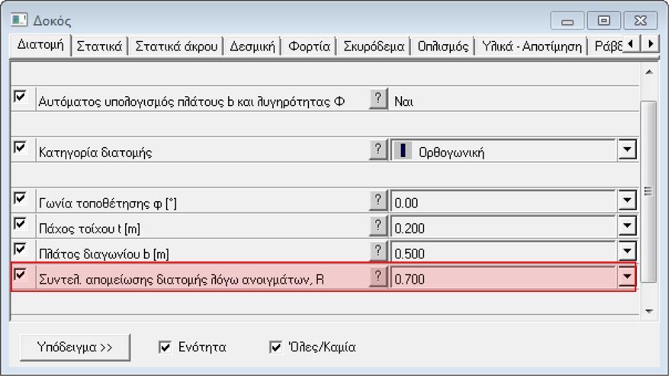This screenshot has height=376, width=669.
Task: Uncheck the Κατηγορία διατομής row checkbox
Action: pos(20,148)
